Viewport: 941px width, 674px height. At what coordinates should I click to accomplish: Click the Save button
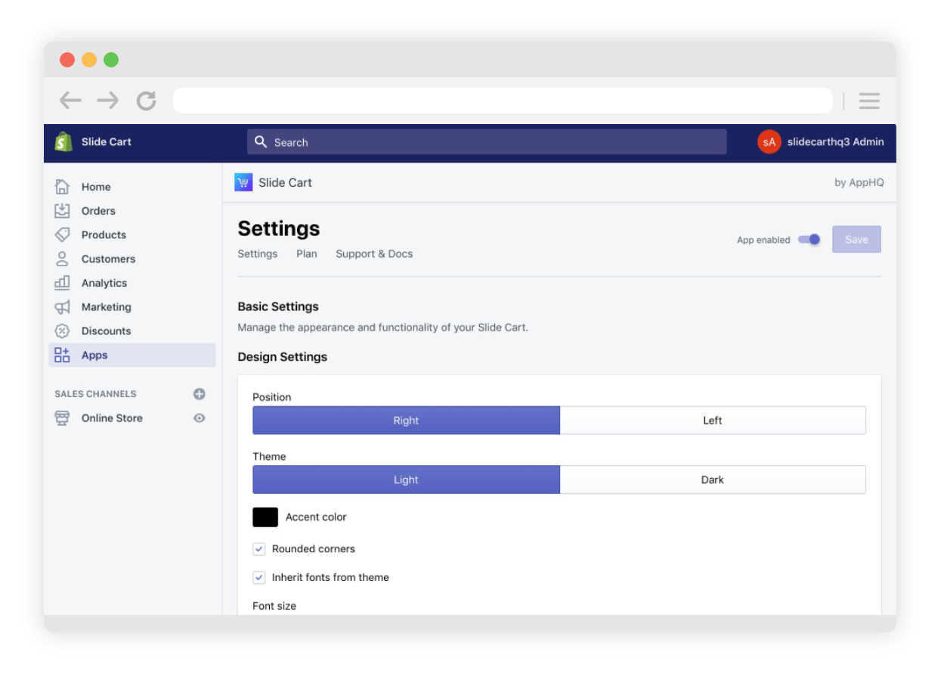tap(856, 239)
